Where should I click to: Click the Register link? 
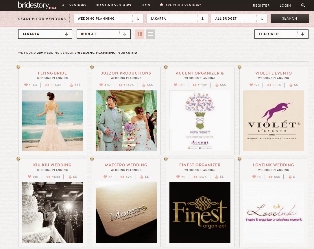click(261, 5)
